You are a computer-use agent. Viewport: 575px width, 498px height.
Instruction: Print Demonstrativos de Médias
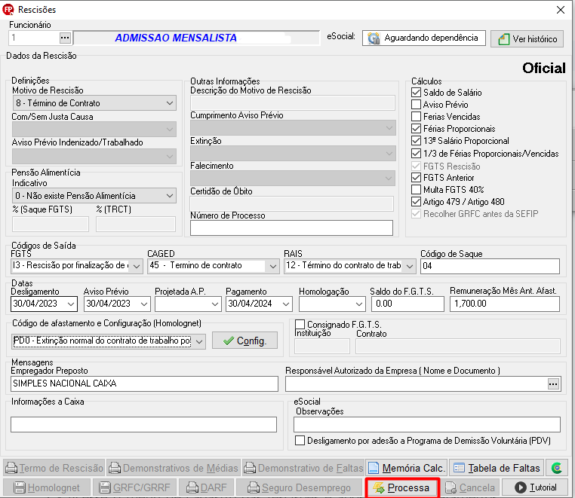pyautogui.click(x=174, y=468)
